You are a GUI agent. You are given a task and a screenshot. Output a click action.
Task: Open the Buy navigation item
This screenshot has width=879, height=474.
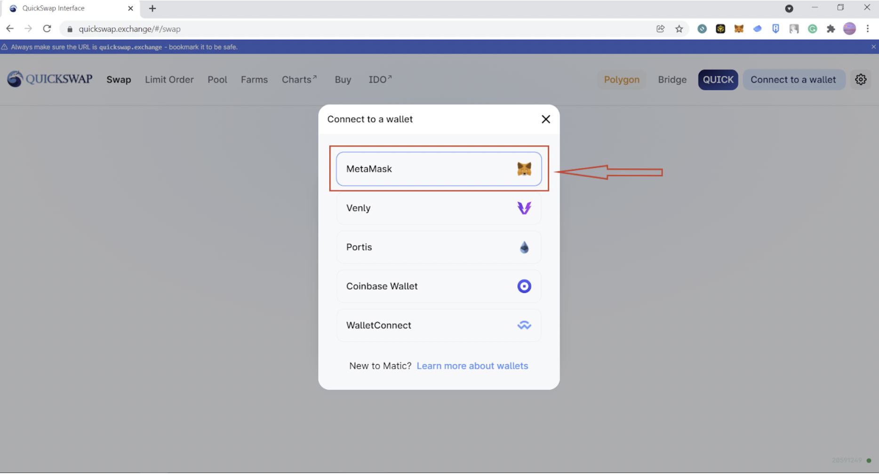tap(343, 79)
